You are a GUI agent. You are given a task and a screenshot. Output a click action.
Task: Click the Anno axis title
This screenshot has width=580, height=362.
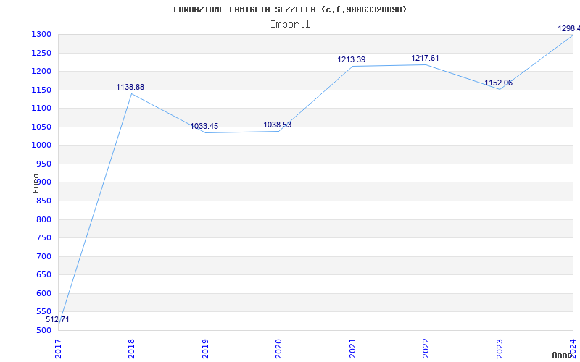pos(563,355)
